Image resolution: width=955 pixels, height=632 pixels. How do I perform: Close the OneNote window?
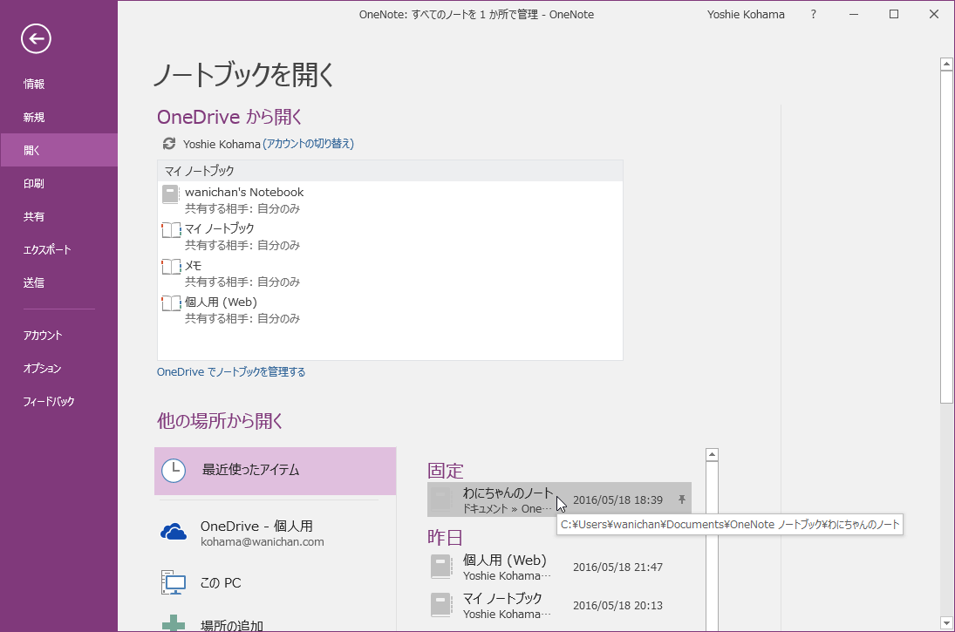pyautogui.click(x=934, y=15)
